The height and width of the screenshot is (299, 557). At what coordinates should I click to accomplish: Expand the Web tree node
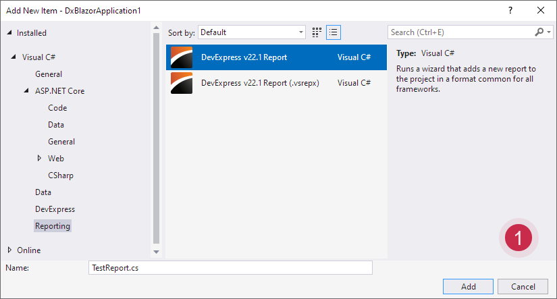40,159
